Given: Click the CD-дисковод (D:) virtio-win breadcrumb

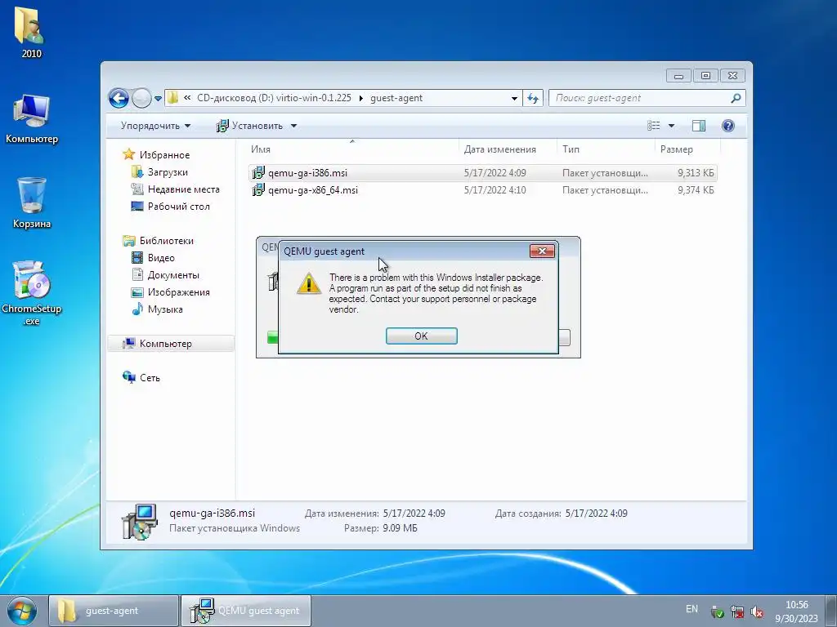Looking at the screenshot, I should pyautogui.click(x=274, y=98).
